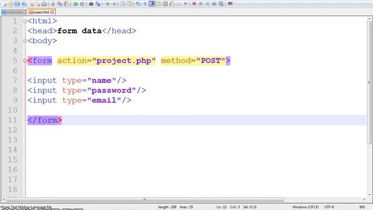Collapse the html fold marker on line 1
Screen dimensions: 373x210
pos(25,21)
